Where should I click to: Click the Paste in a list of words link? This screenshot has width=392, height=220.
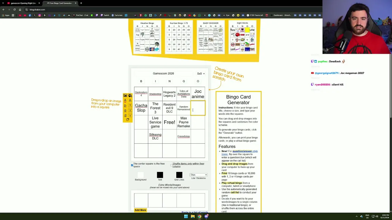[x=195, y=212]
